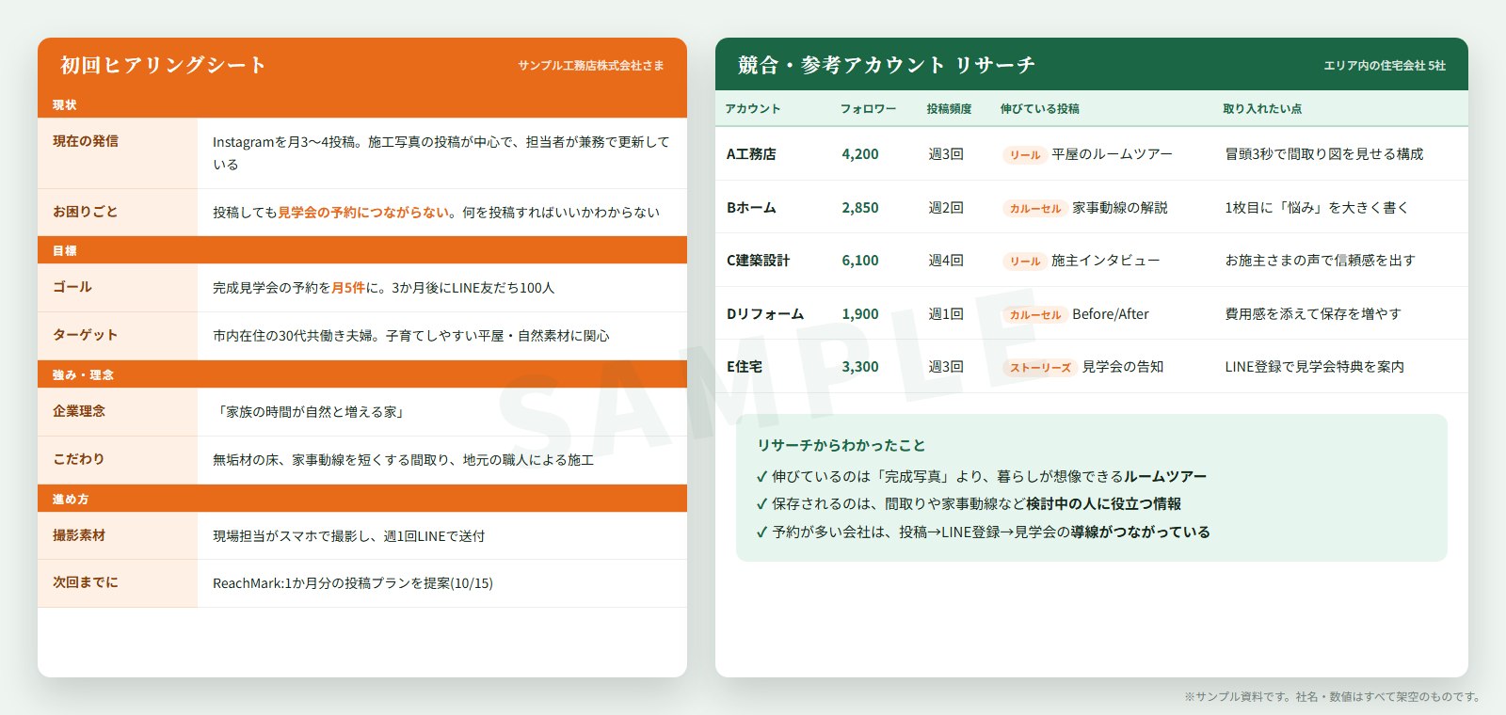Select the ReachMark proposal text

(353, 583)
